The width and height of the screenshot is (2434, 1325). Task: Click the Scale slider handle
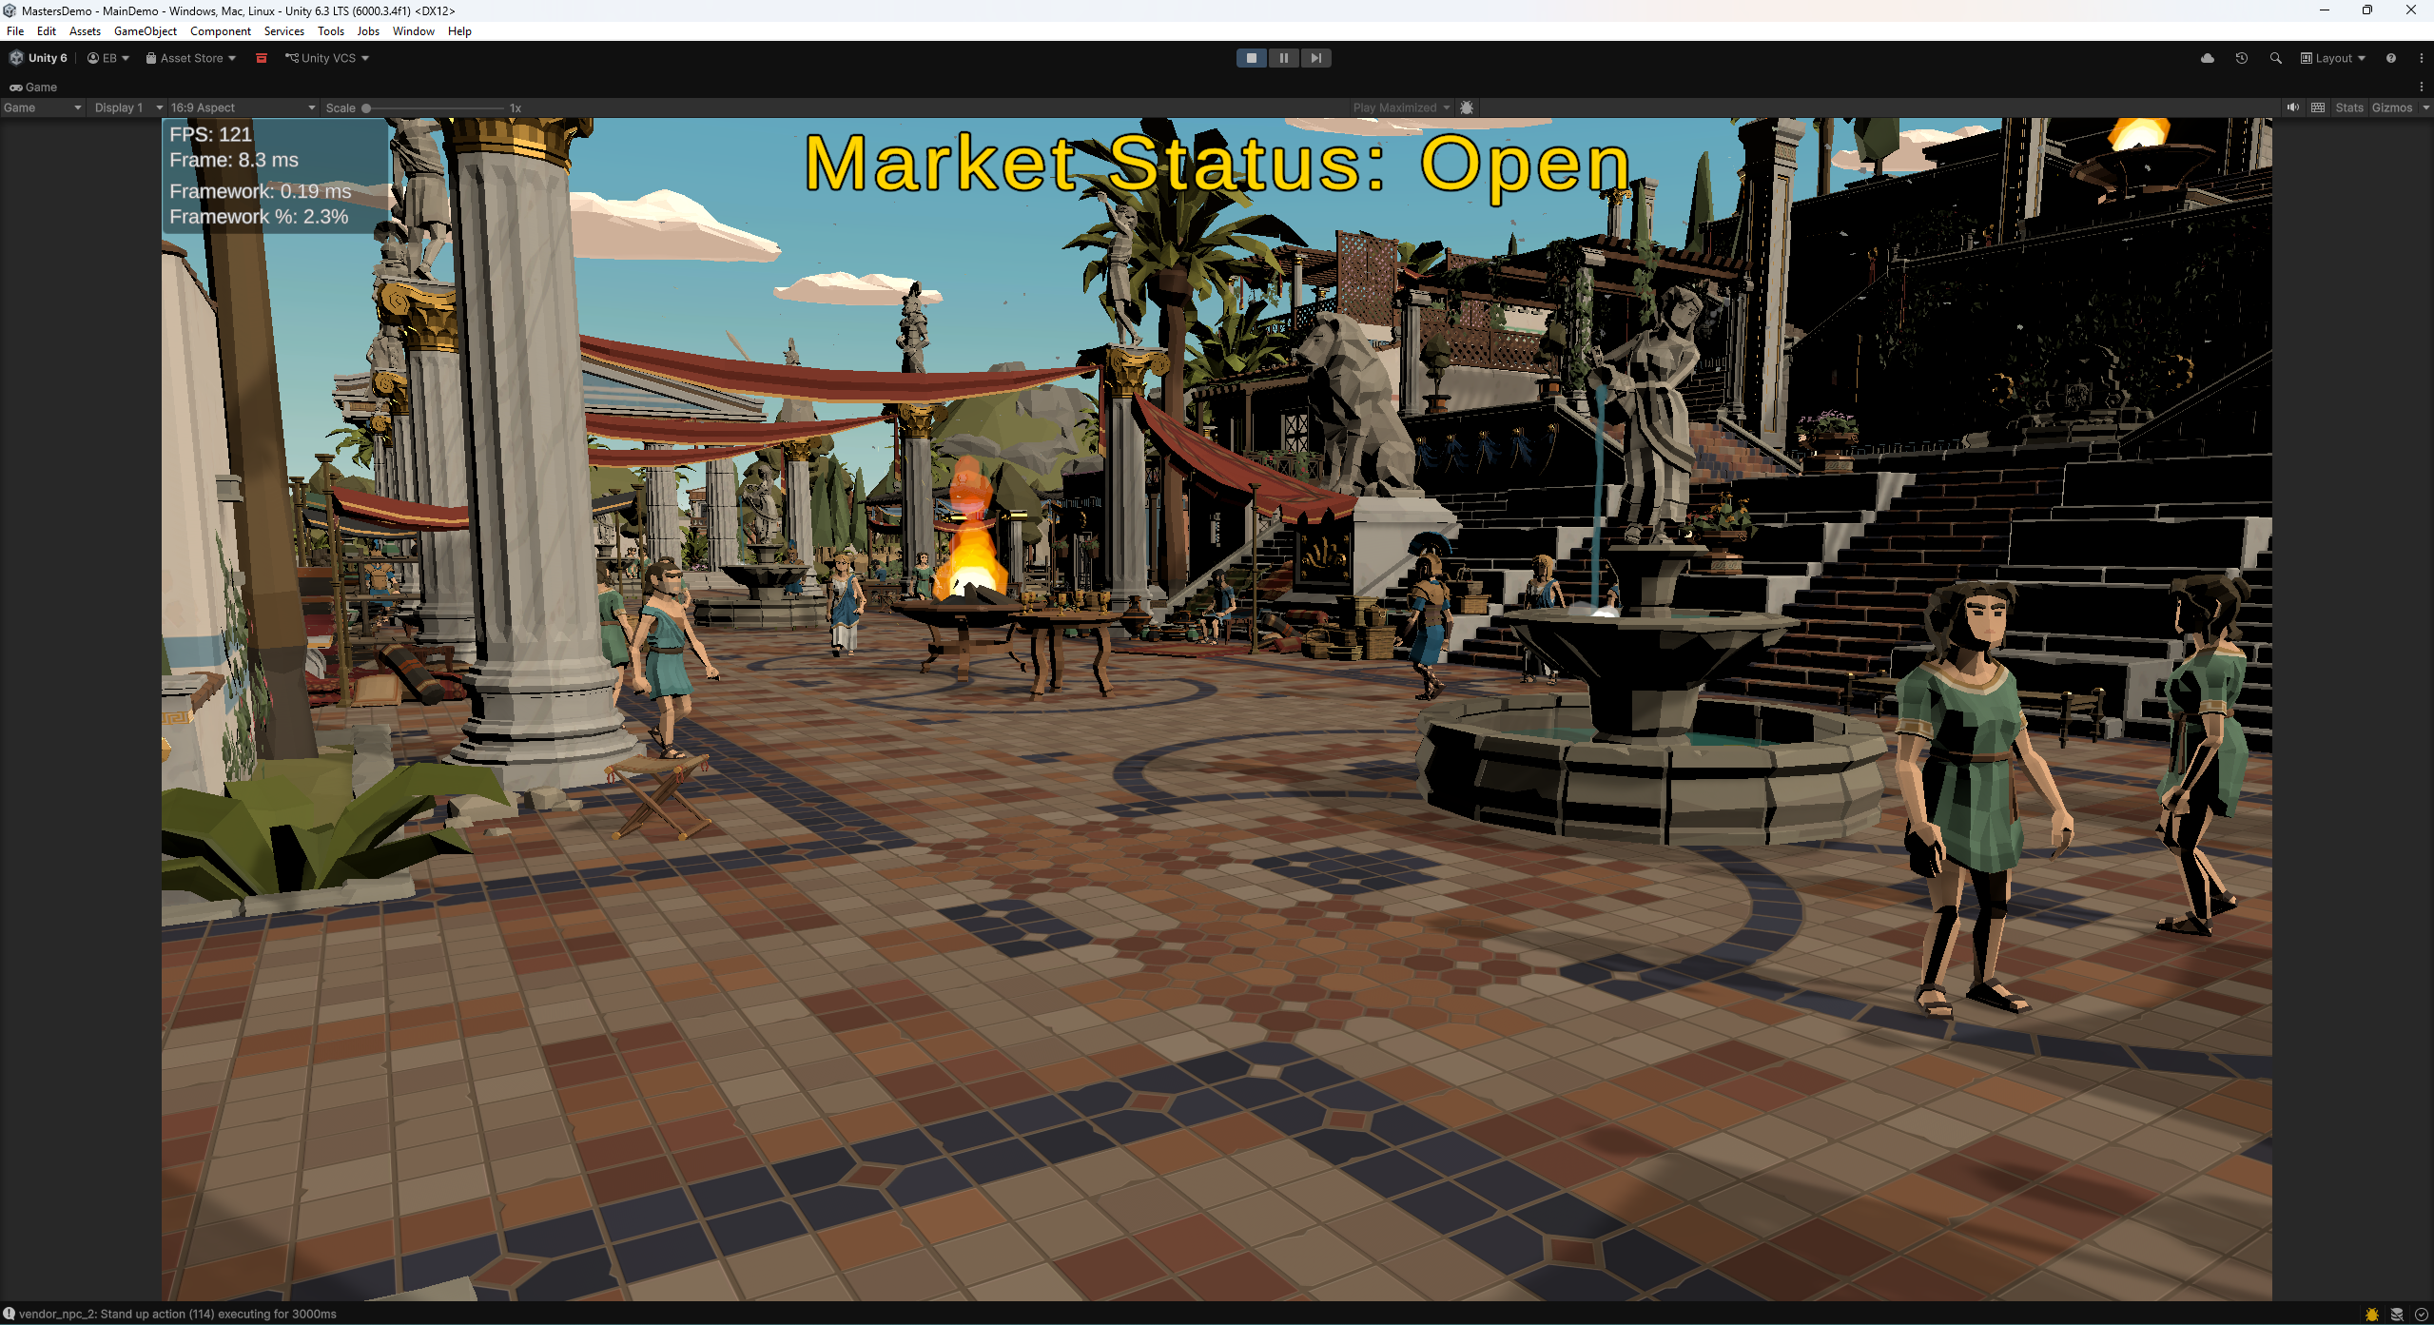[x=366, y=107]
